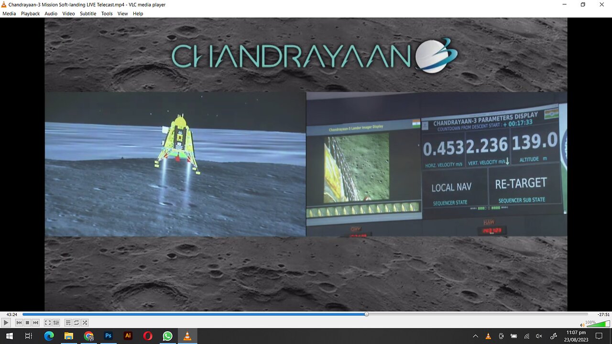
Task: Open the Media menu
Action: (x=9, y=13)
